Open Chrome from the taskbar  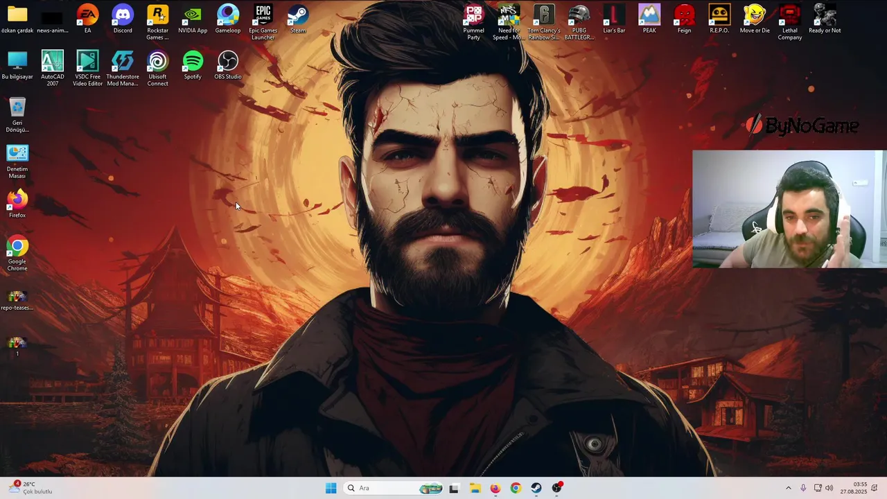pyautogui.click(x=516, y=488)
